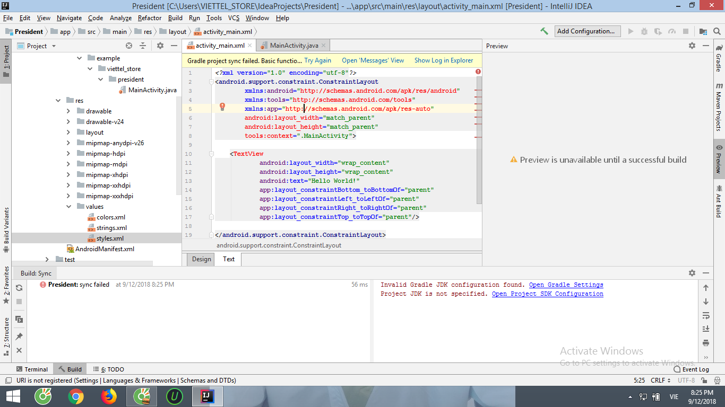Click Toggle view icon in Build panel
Screen dimensions: 725x407
click(x=19, y=320)
